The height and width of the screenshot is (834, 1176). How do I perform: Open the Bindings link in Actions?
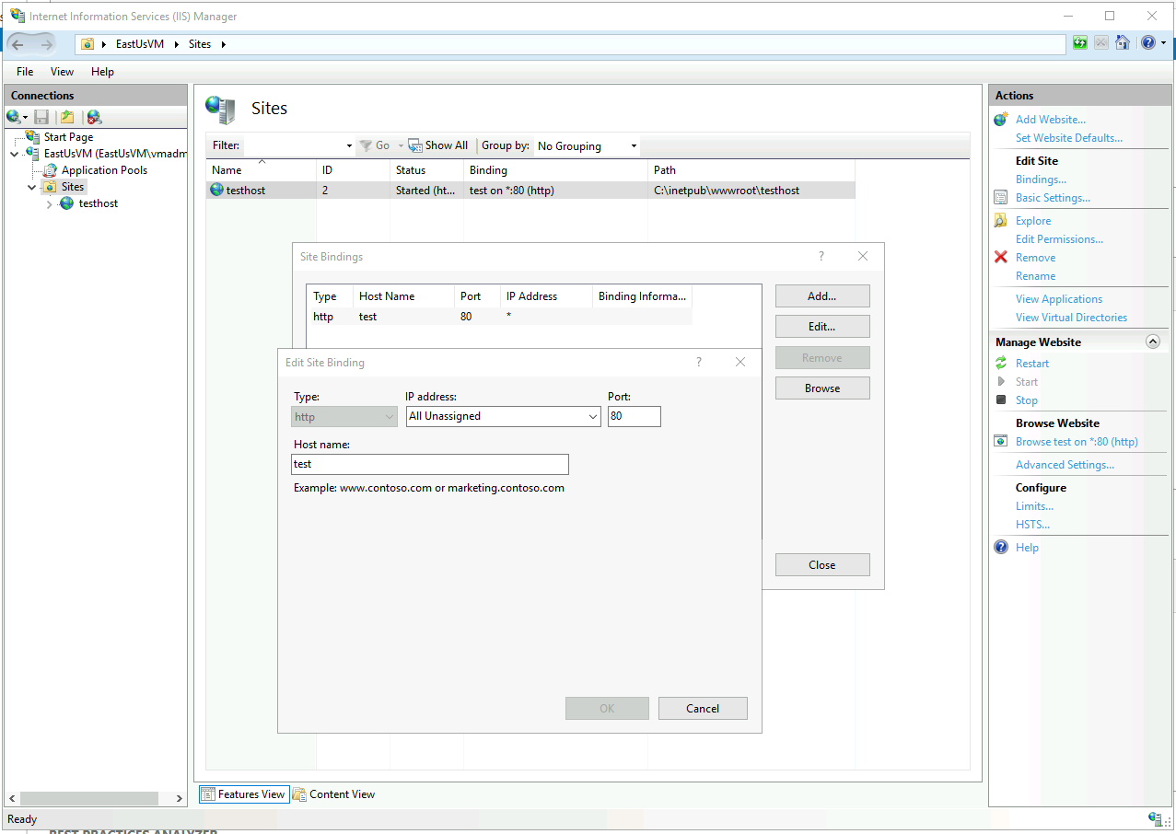[x=1041, y=180]
